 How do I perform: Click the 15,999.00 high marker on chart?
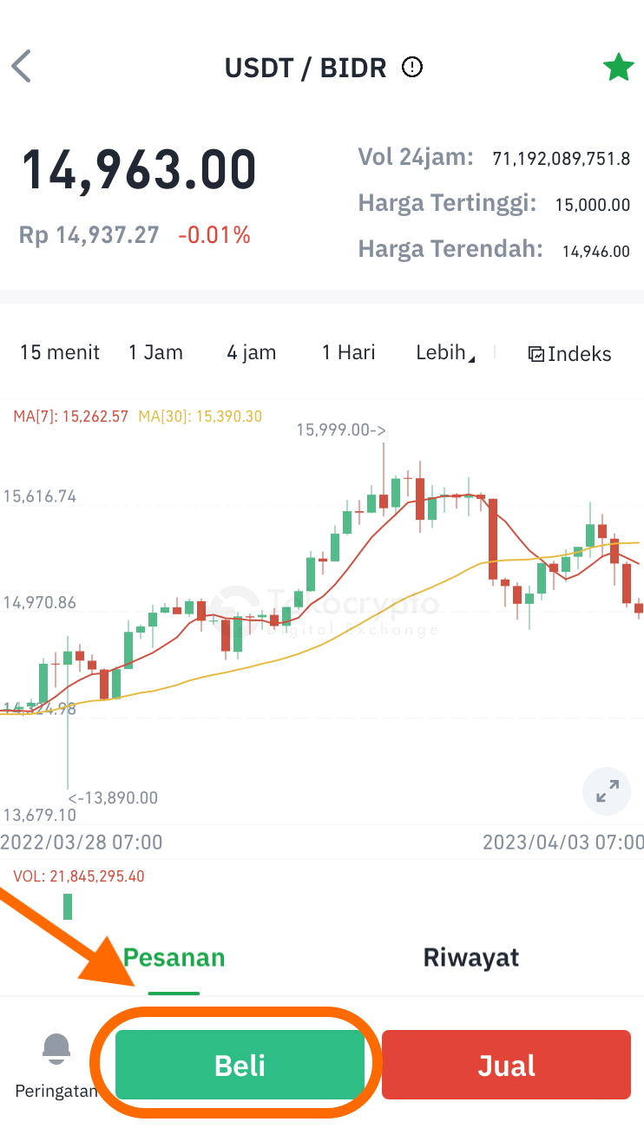click(x=341, y=430)
